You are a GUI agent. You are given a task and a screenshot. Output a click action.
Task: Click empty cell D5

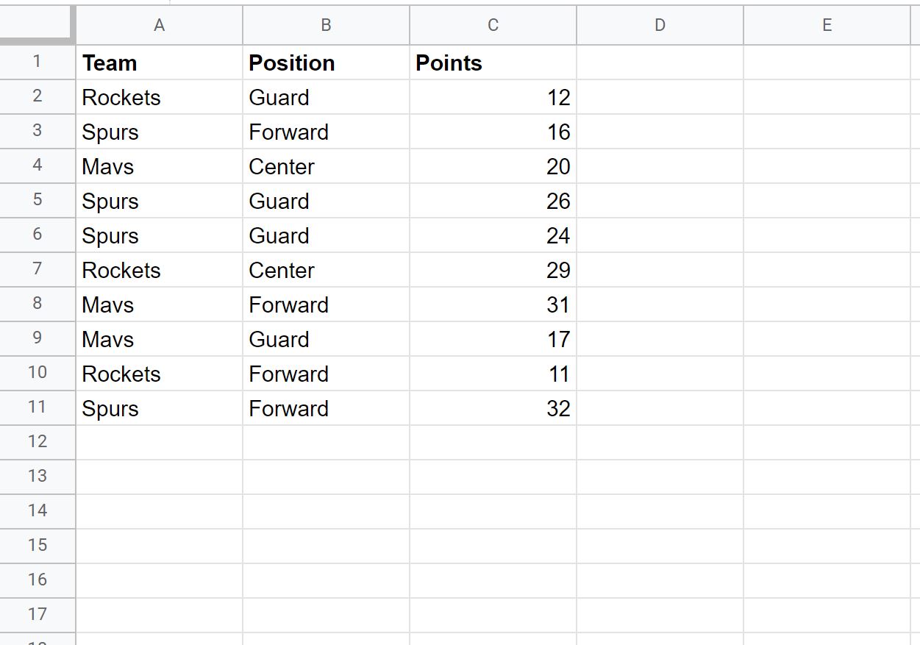coord(660,201)
